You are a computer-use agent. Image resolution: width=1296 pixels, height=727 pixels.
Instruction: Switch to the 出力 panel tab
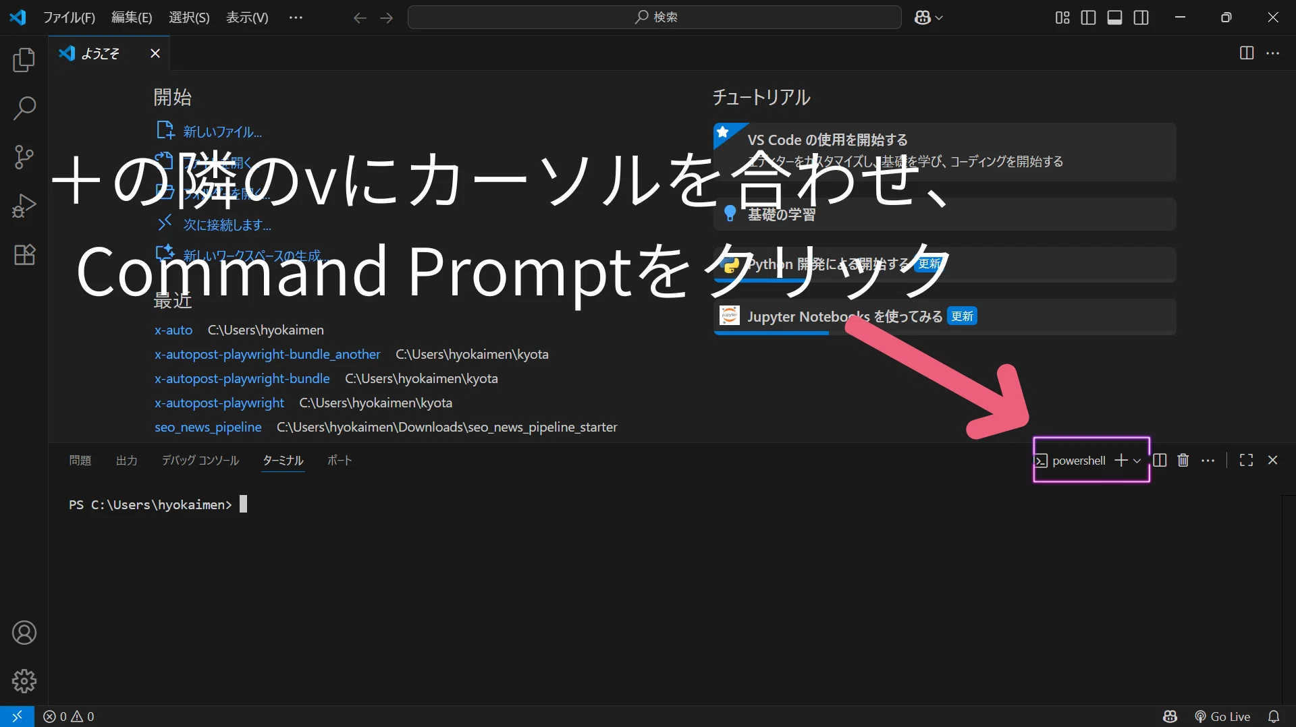(126, 460)
